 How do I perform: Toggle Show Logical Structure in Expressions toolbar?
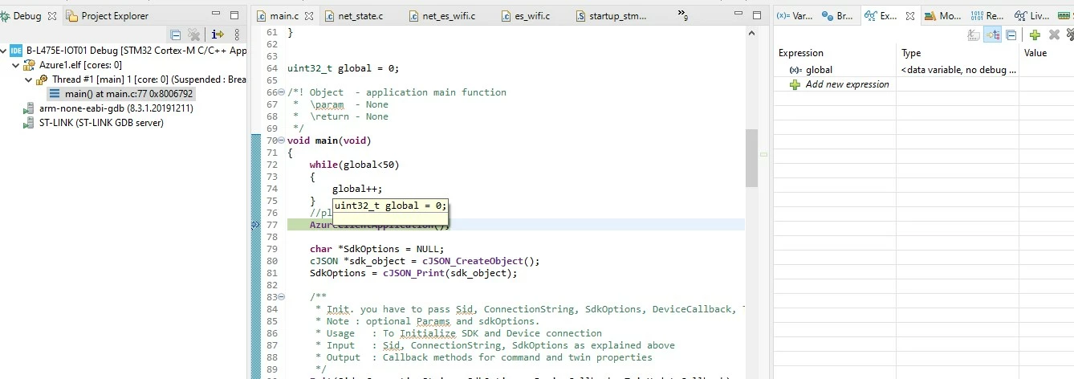(x=993, y=35)
